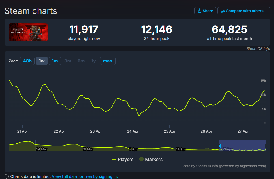Choose the disabled 3m zoom option
Image resolution: width=274 pixels, height=179 pixels.
pyautogui.click(x=68, y=61)
